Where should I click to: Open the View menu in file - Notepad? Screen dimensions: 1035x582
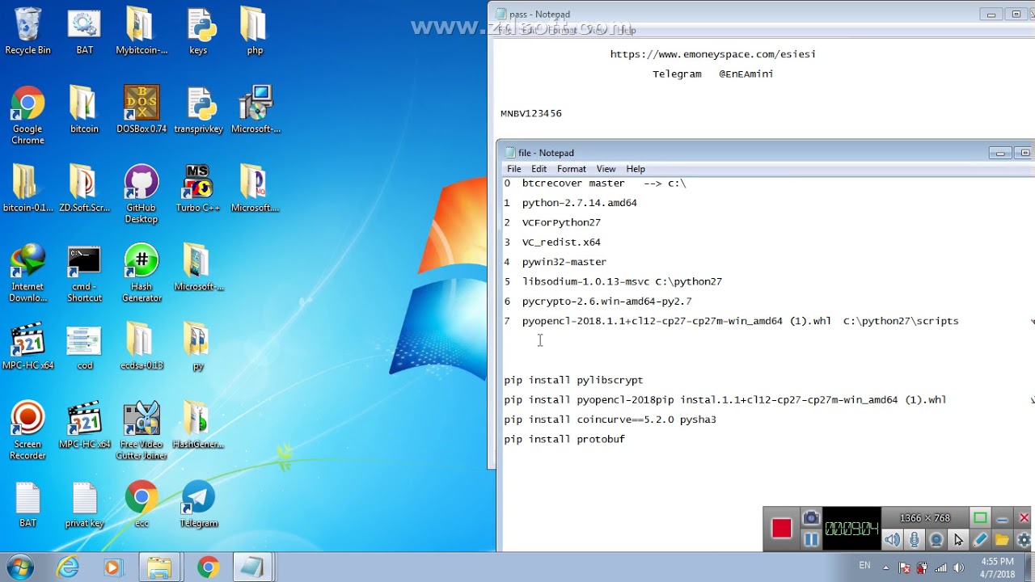tap(606, 169)
